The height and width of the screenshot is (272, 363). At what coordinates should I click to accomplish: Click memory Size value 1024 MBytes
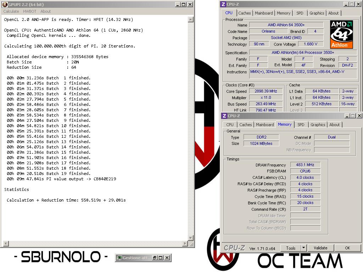tap(261, 143)
